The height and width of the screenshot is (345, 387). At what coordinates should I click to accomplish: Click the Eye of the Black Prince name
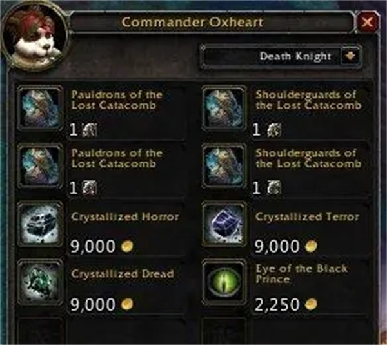[x=301, y=274]
